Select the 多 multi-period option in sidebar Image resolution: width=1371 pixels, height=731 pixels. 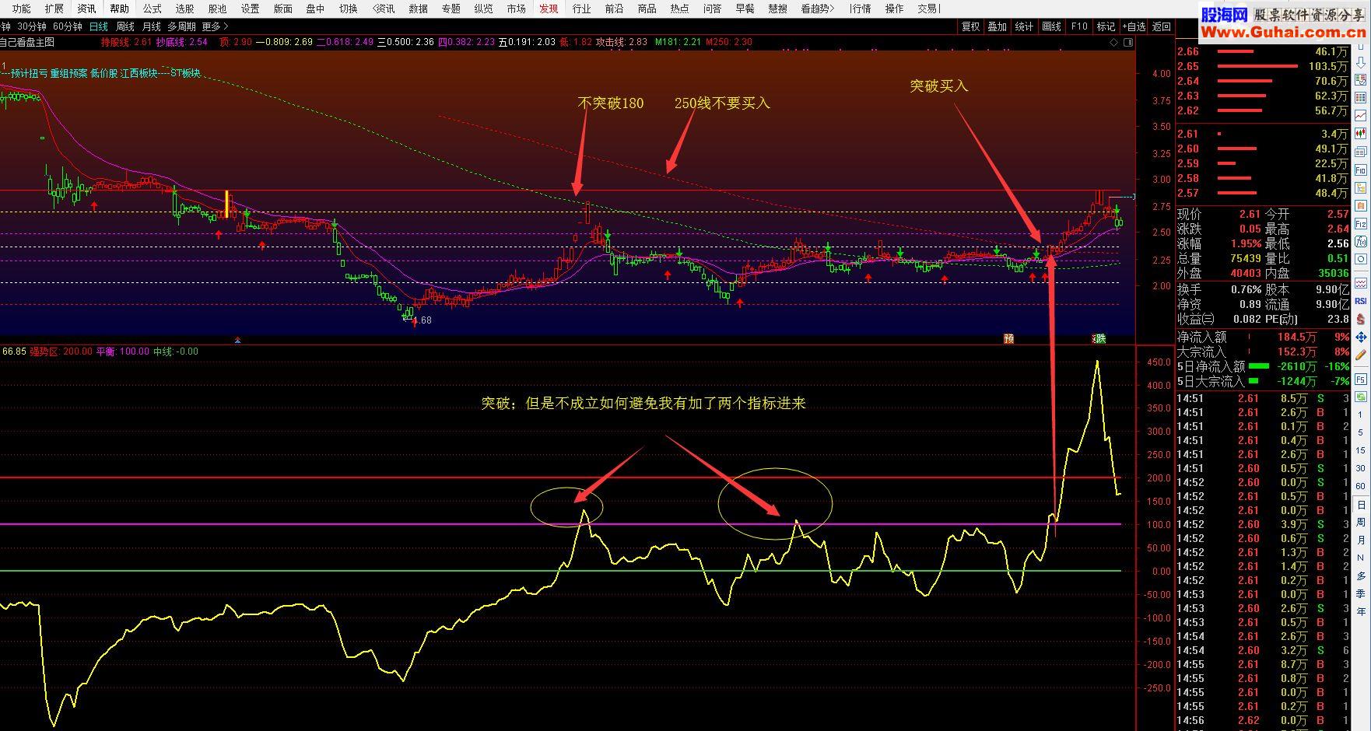1361,575
